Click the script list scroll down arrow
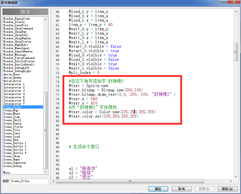 46,172
